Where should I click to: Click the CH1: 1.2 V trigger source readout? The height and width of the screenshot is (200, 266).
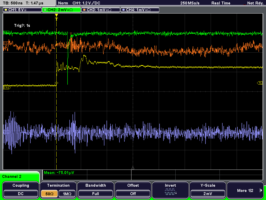coord(86,3)
